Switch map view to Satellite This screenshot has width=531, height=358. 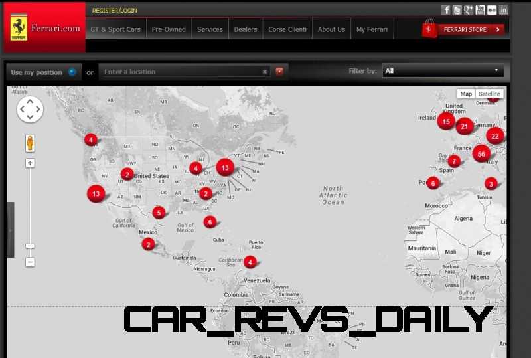(x=489, y=94)
